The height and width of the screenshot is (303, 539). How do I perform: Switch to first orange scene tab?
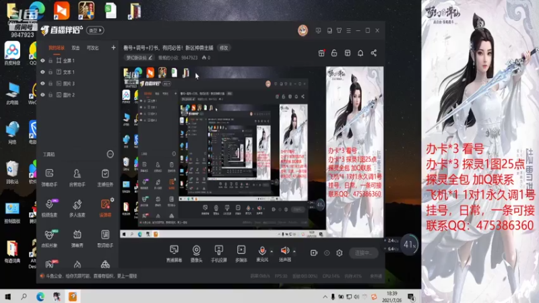point(57,48)
